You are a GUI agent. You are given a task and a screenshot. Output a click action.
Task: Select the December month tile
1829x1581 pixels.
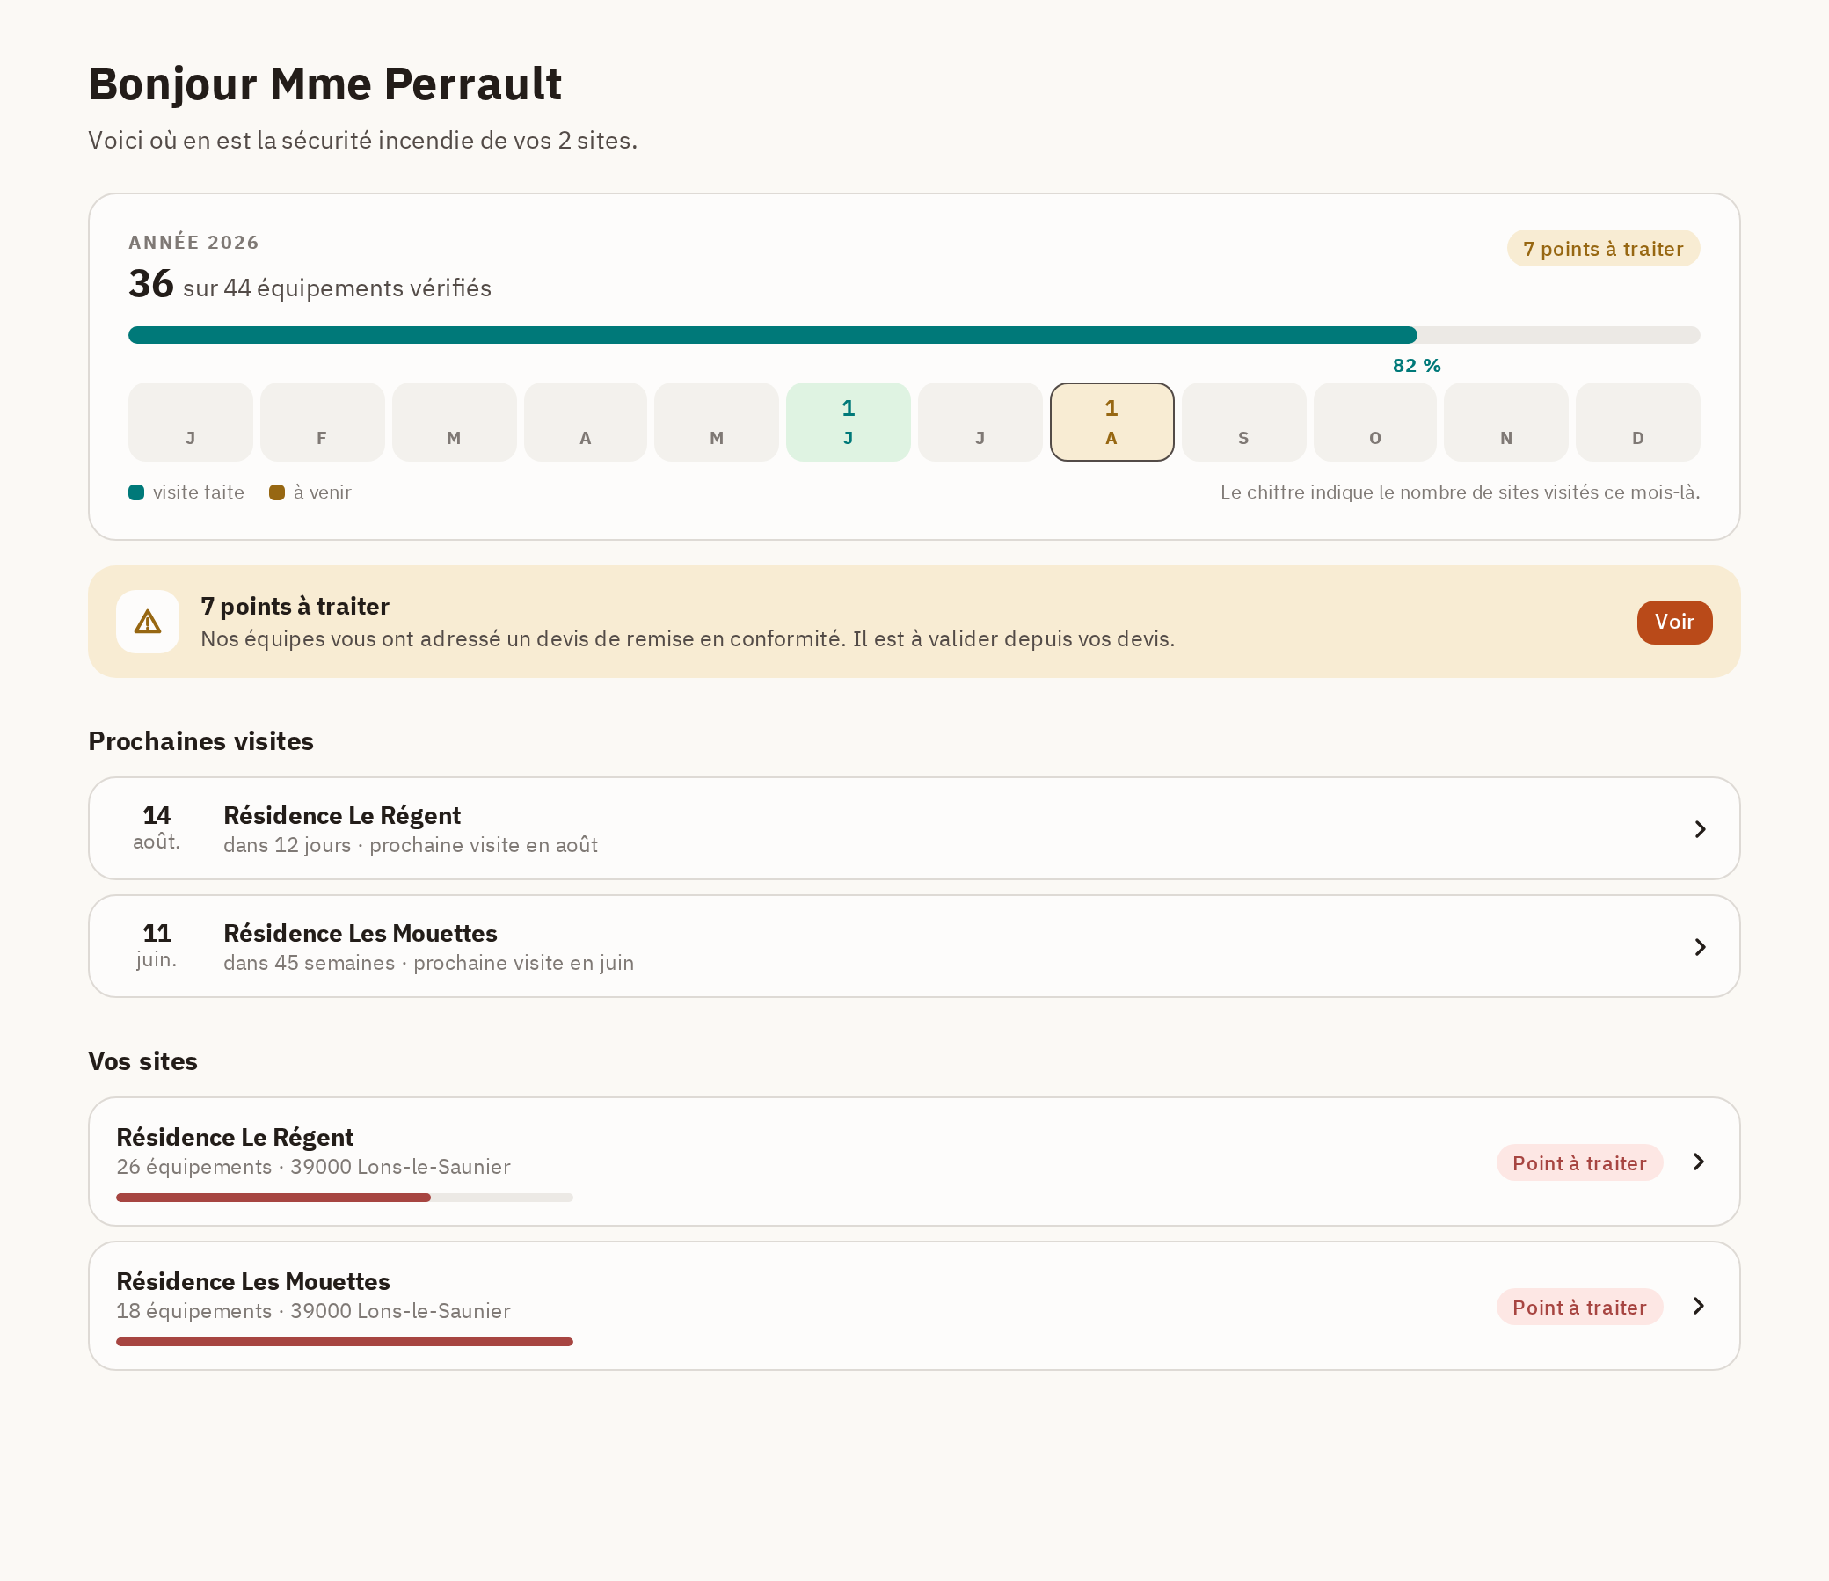[x=1637, y=422]
